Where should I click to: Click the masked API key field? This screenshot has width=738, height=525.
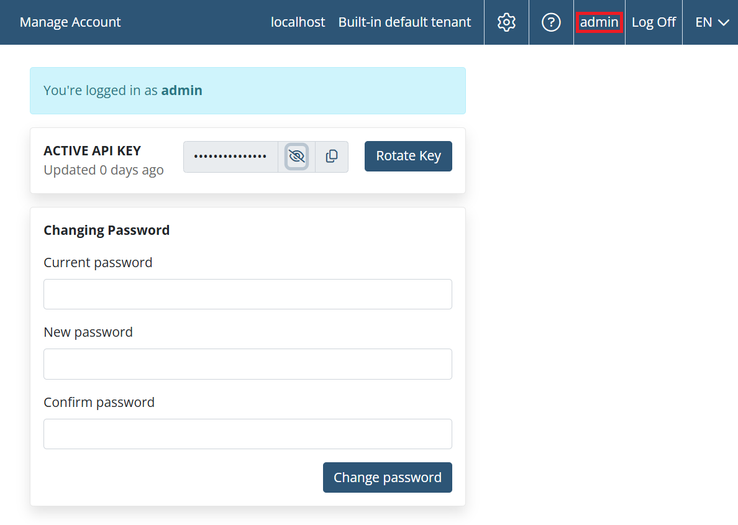pos(230,157)
